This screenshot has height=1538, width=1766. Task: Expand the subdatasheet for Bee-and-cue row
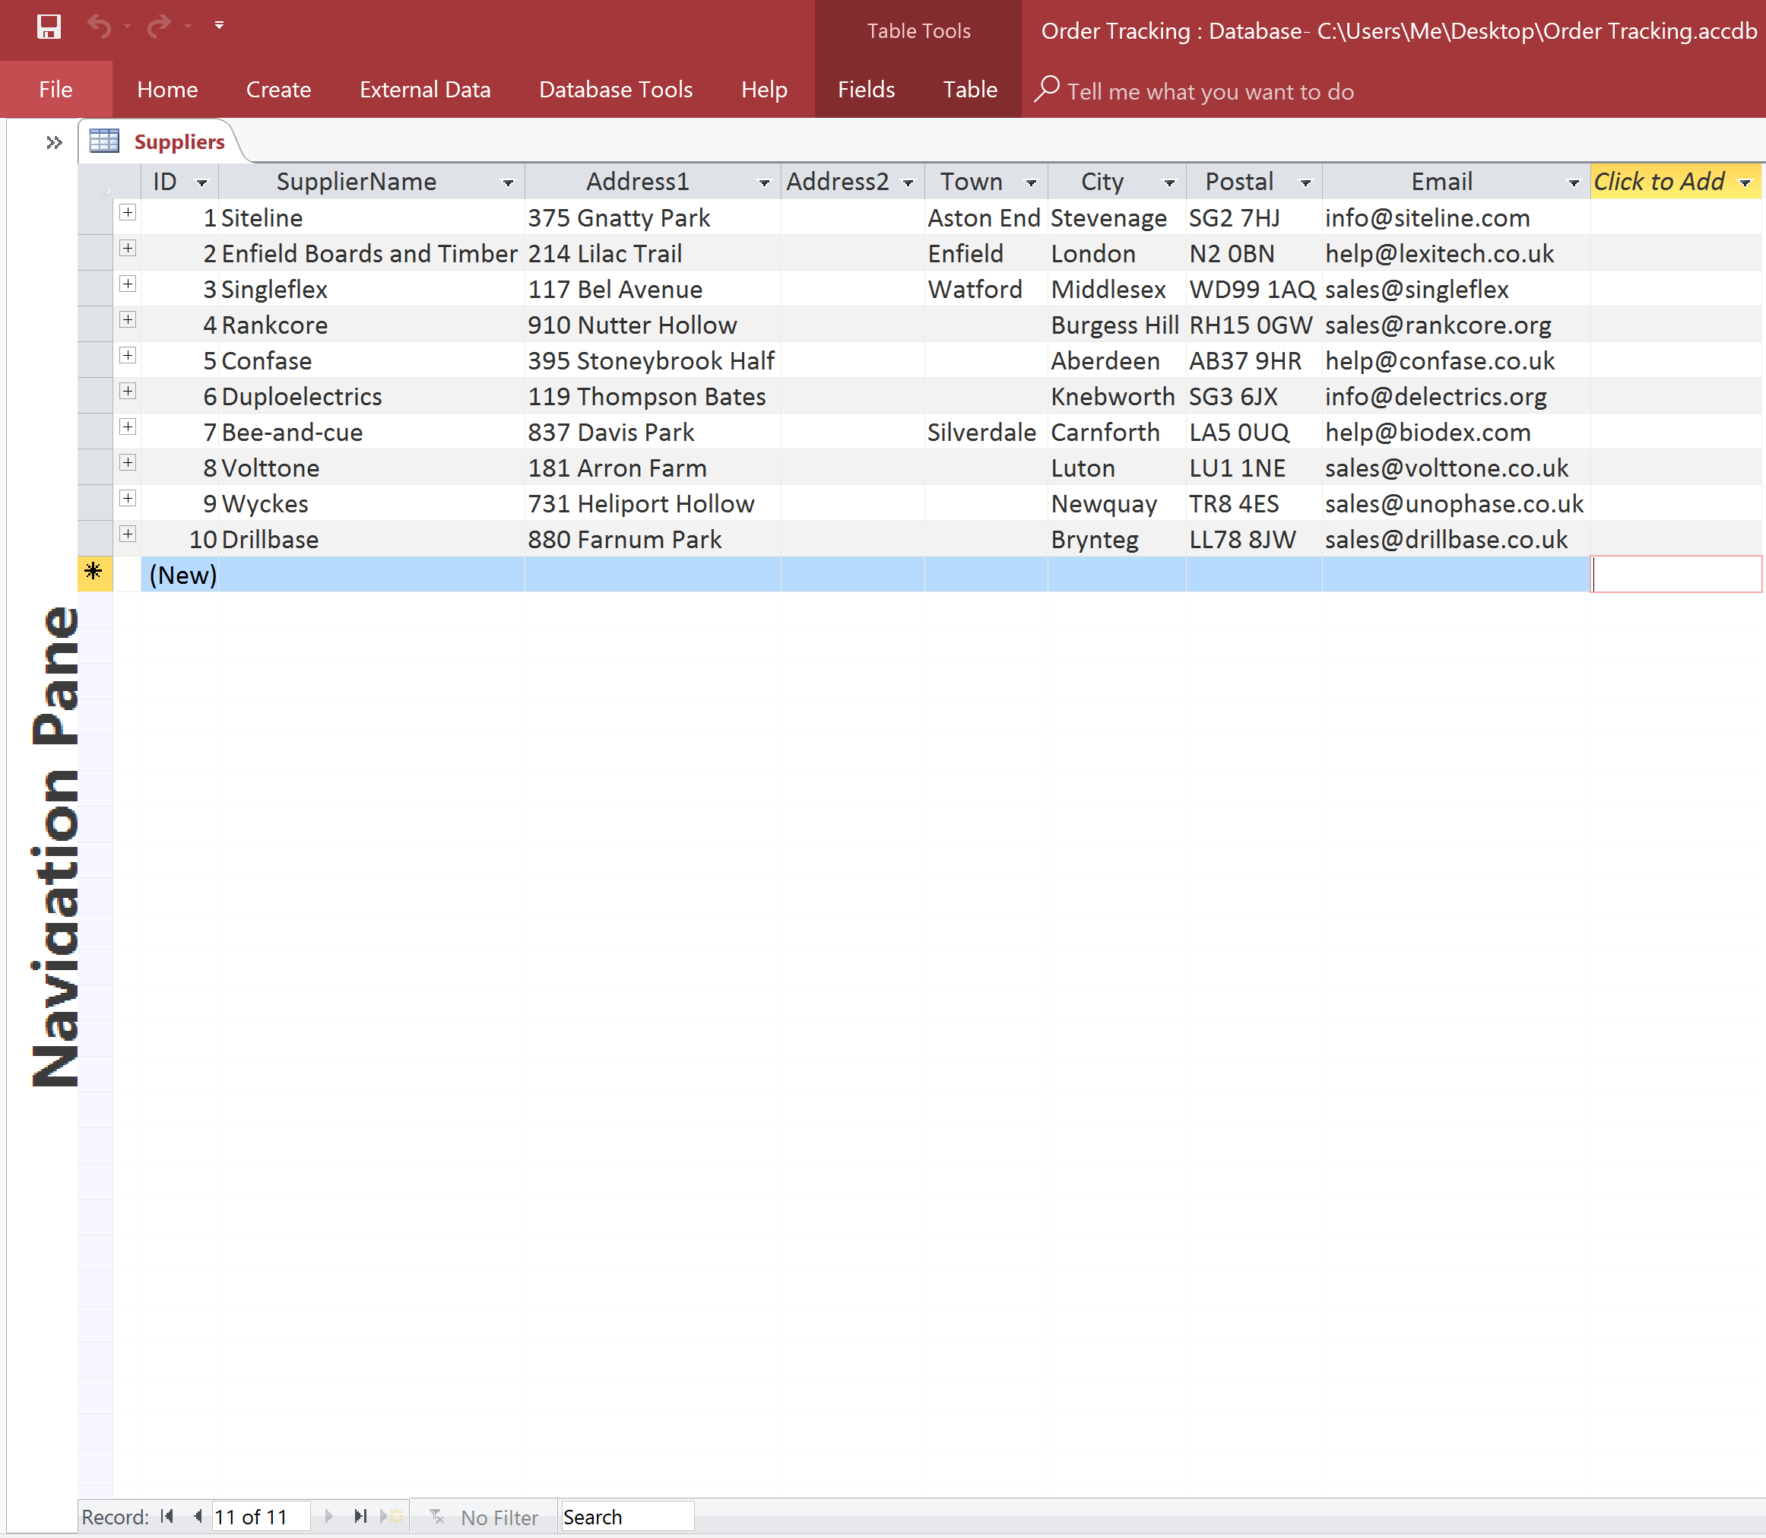coord(128,427)
